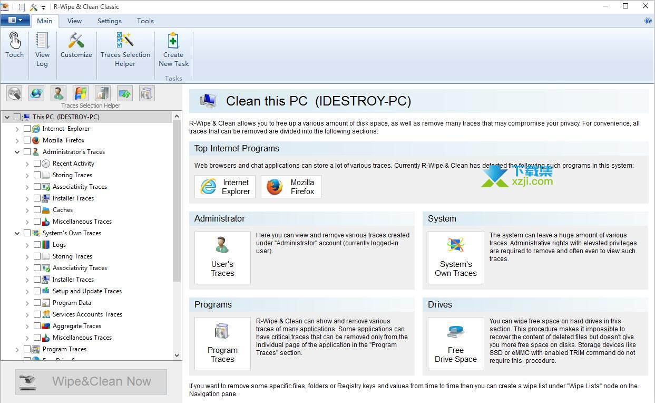Expand the Program Traces tree node

(x=17, y=349)
